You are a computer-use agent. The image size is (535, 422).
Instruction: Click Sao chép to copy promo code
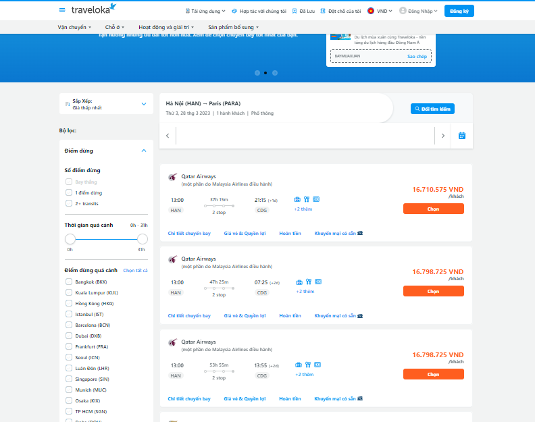pyautogui.click(x=417, y=56)
